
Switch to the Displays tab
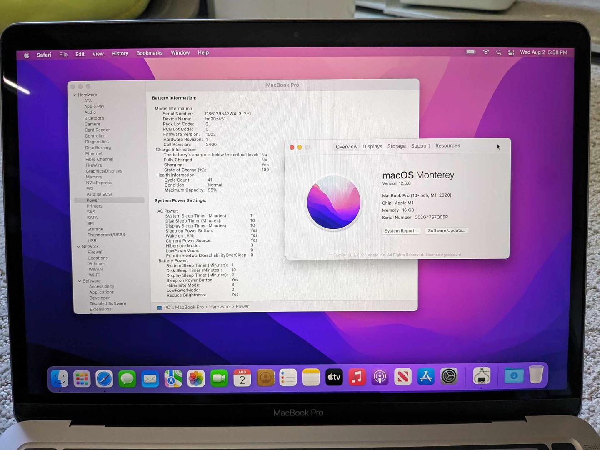372,146
